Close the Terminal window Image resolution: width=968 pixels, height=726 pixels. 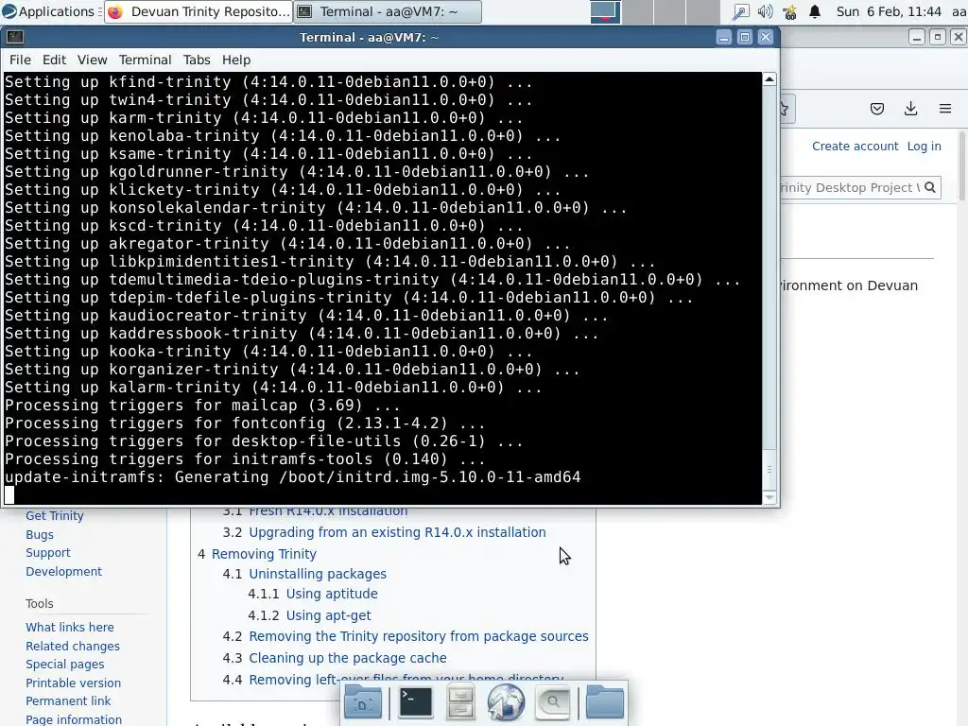(x=766, y=38)
